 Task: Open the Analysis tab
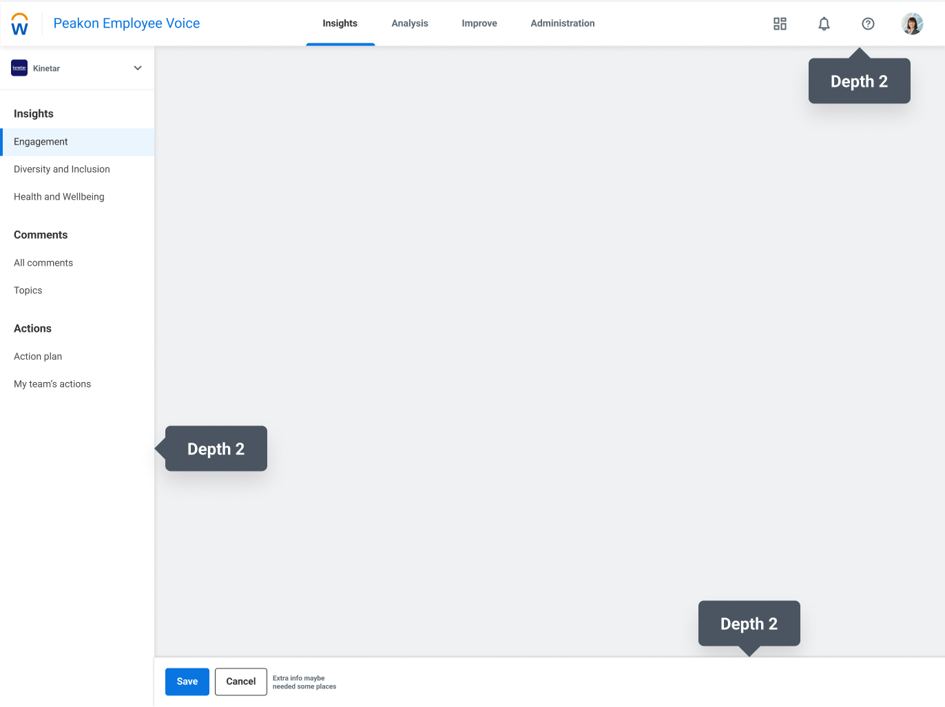click(x=410, y=23)
